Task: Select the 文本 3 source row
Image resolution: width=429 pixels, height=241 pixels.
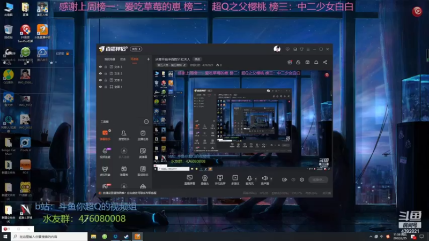Action: click(x=124, y=66)
